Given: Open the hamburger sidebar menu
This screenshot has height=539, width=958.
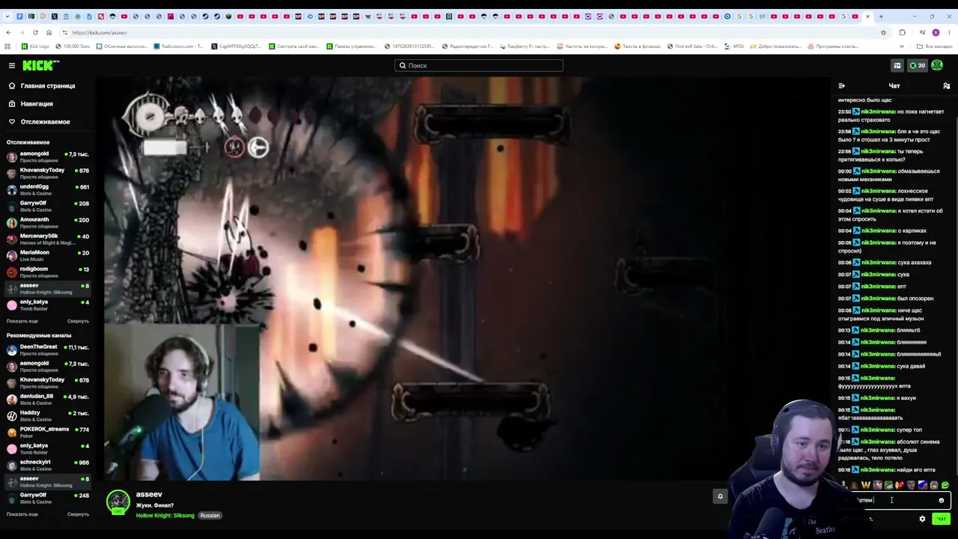Looking at the screenshot, I should tap(12, 66).
